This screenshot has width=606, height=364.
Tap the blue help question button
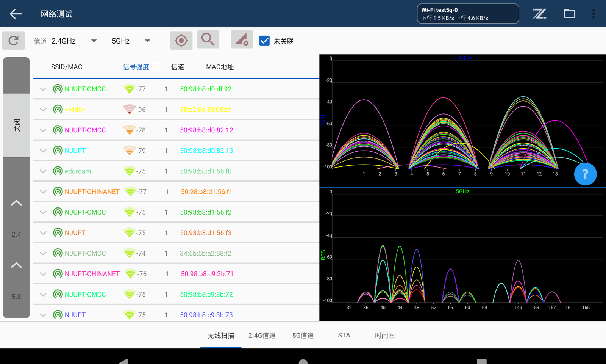[585, 174]
